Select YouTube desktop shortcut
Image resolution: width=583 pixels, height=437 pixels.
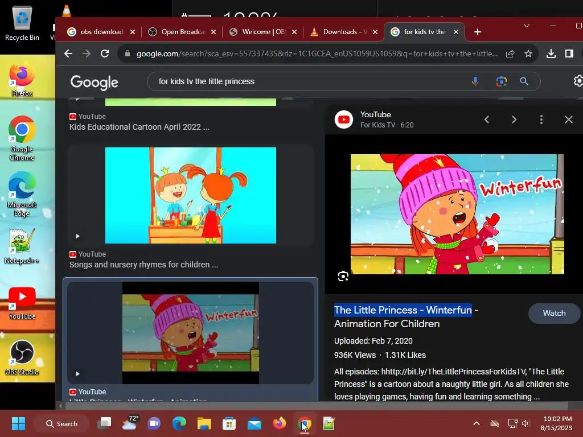(22, 303)
